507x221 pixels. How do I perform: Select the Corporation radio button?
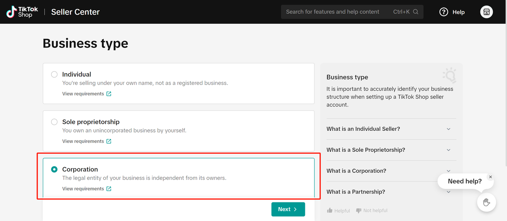point(54,170)
